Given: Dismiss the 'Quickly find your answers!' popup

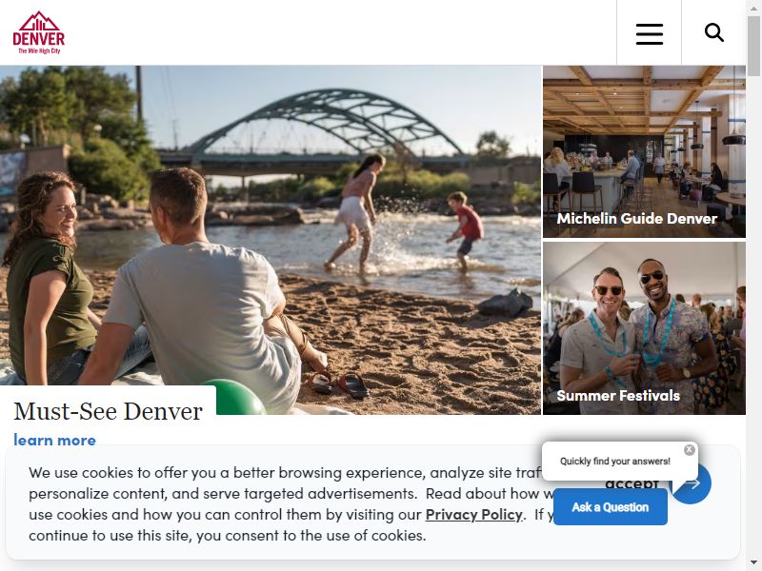Looking at the screenshot, I should 689,449.
